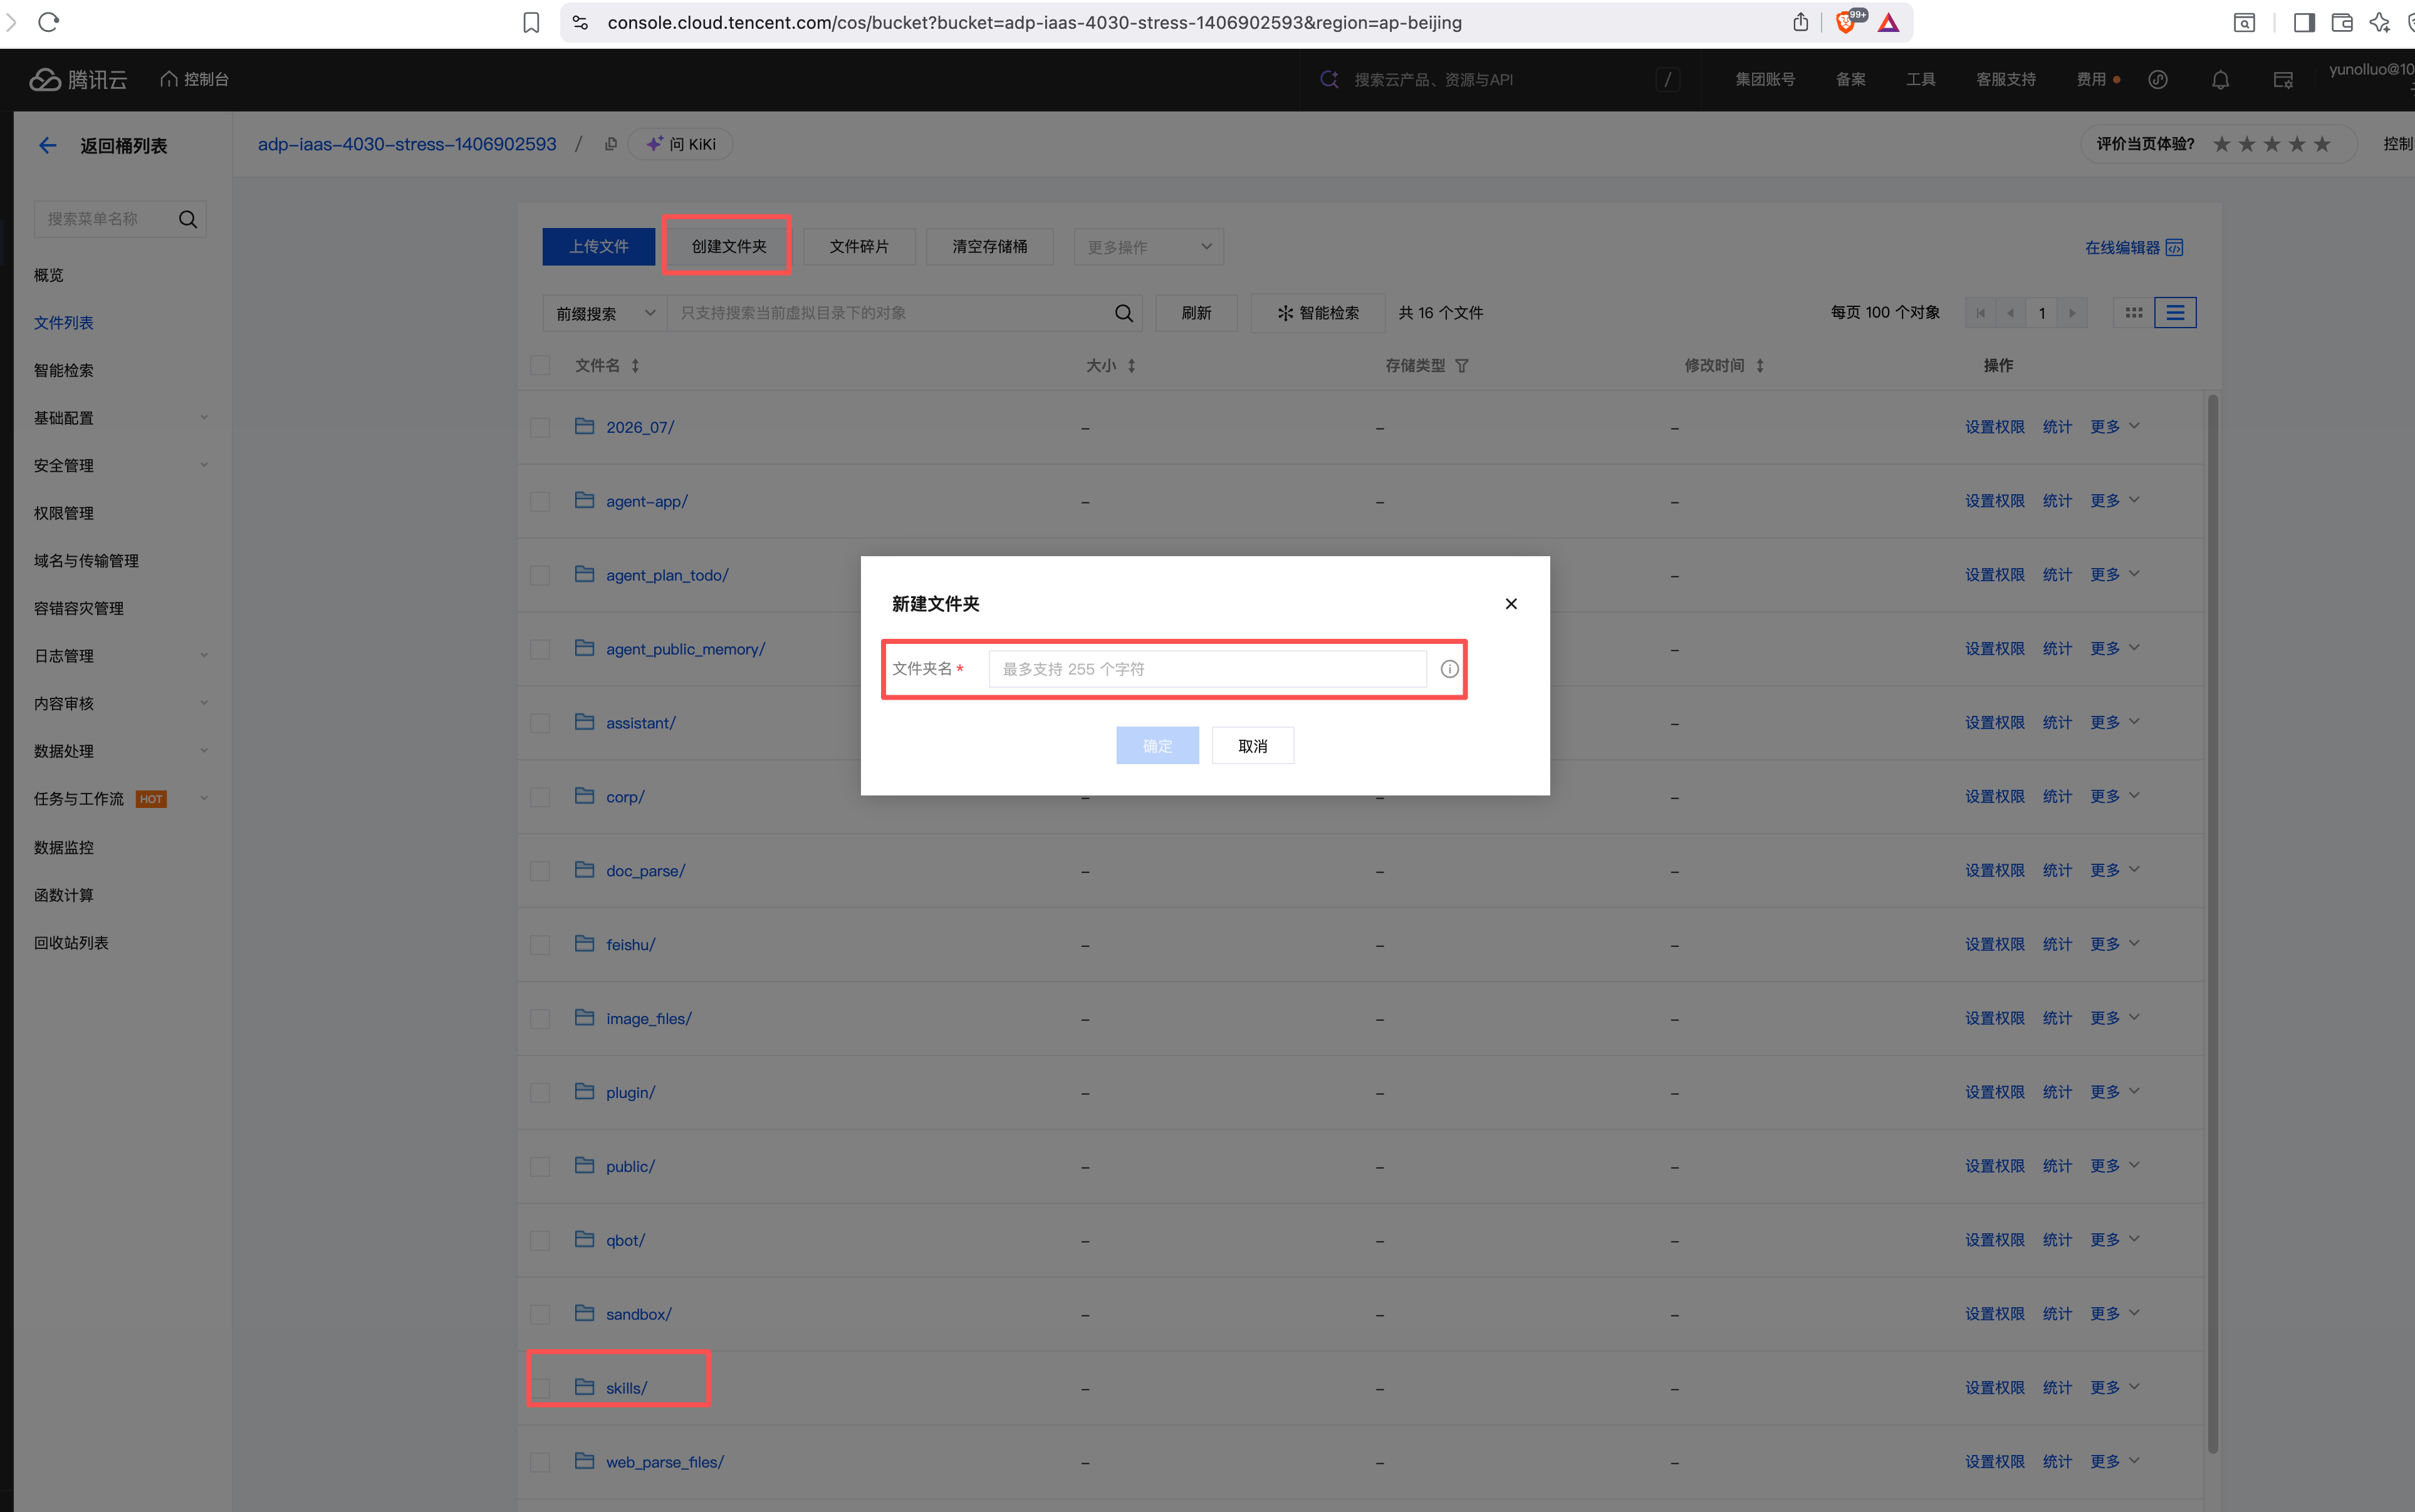Click the 创建文件夹 button
Viewport: 2415px width, 1512px height.
click(x=728, y=247)
